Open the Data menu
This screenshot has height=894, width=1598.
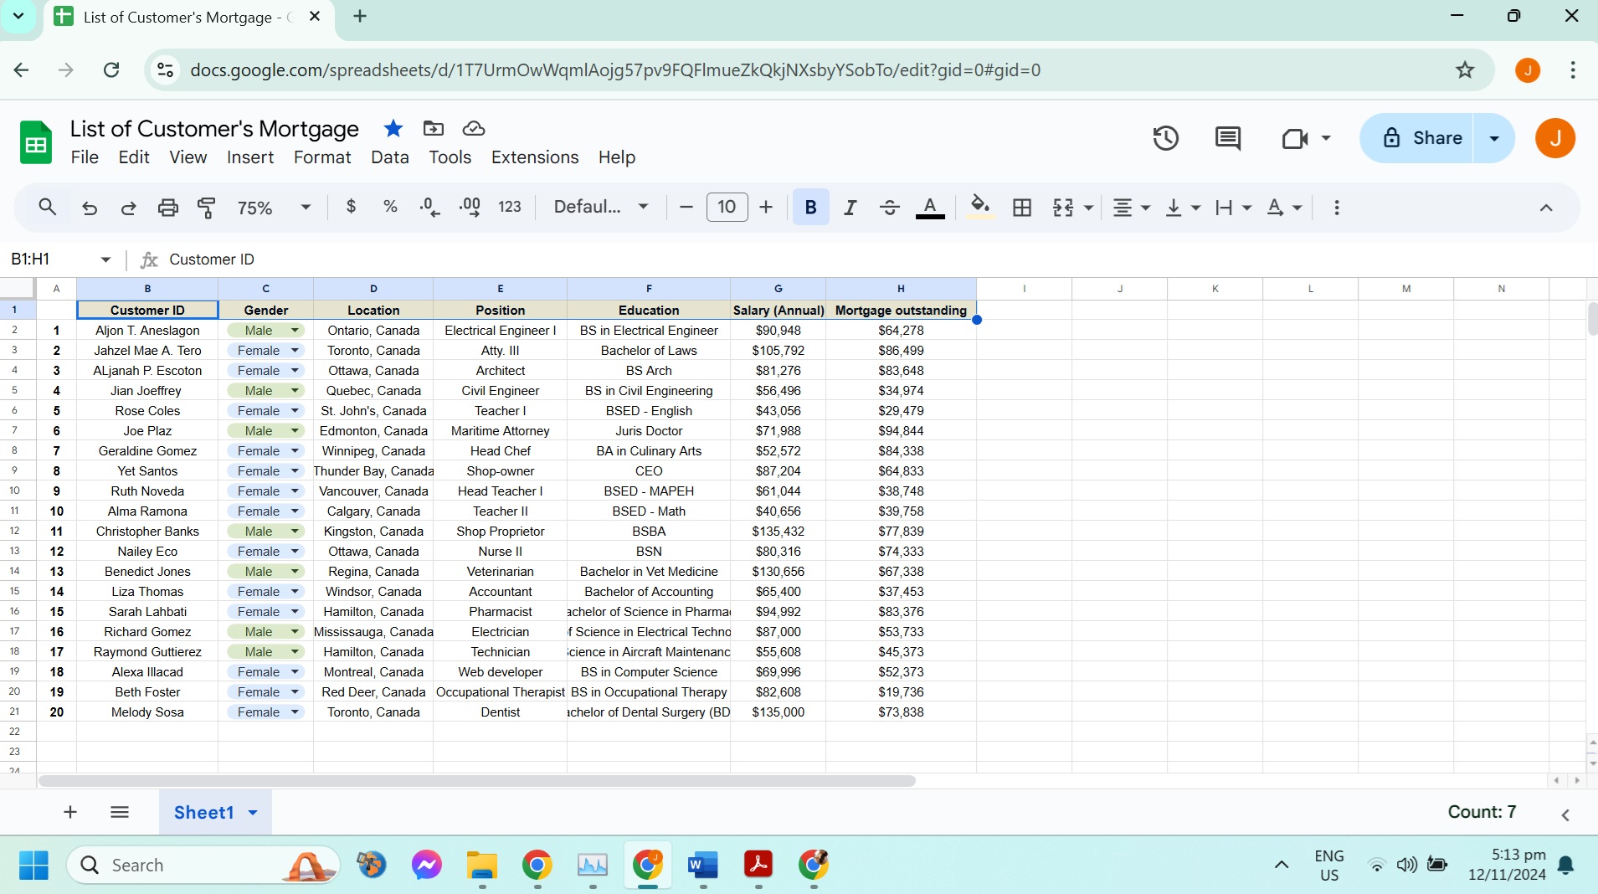(x=390, y=157)
